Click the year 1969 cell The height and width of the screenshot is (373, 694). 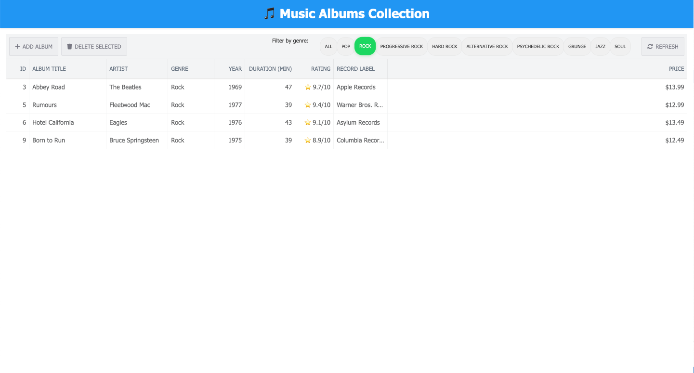(230, 87)
